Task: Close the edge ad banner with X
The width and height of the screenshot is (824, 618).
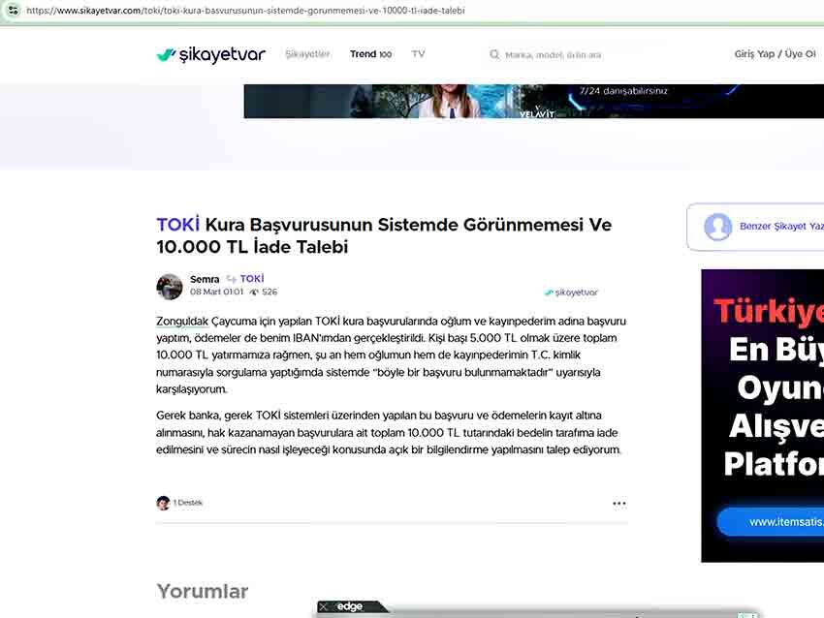Action: coord(324,607)
